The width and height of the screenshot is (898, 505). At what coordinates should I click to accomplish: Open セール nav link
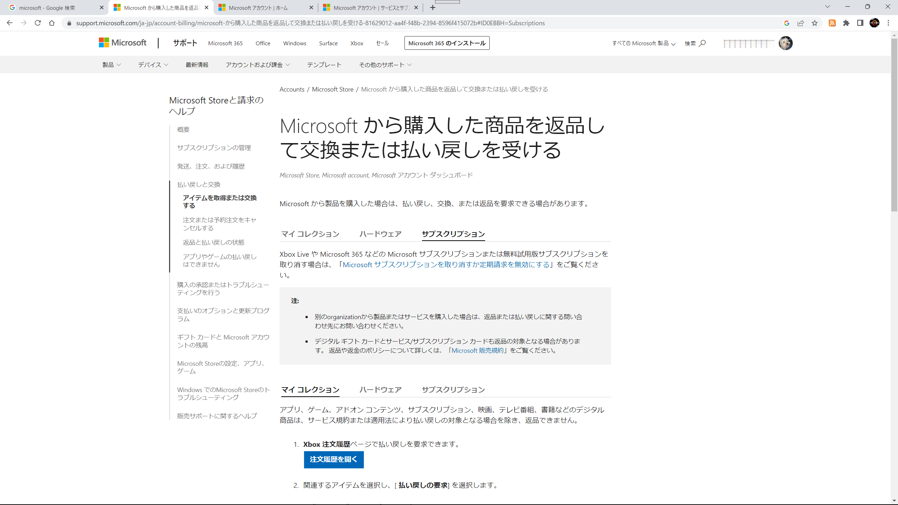click(x=382, y=43)
